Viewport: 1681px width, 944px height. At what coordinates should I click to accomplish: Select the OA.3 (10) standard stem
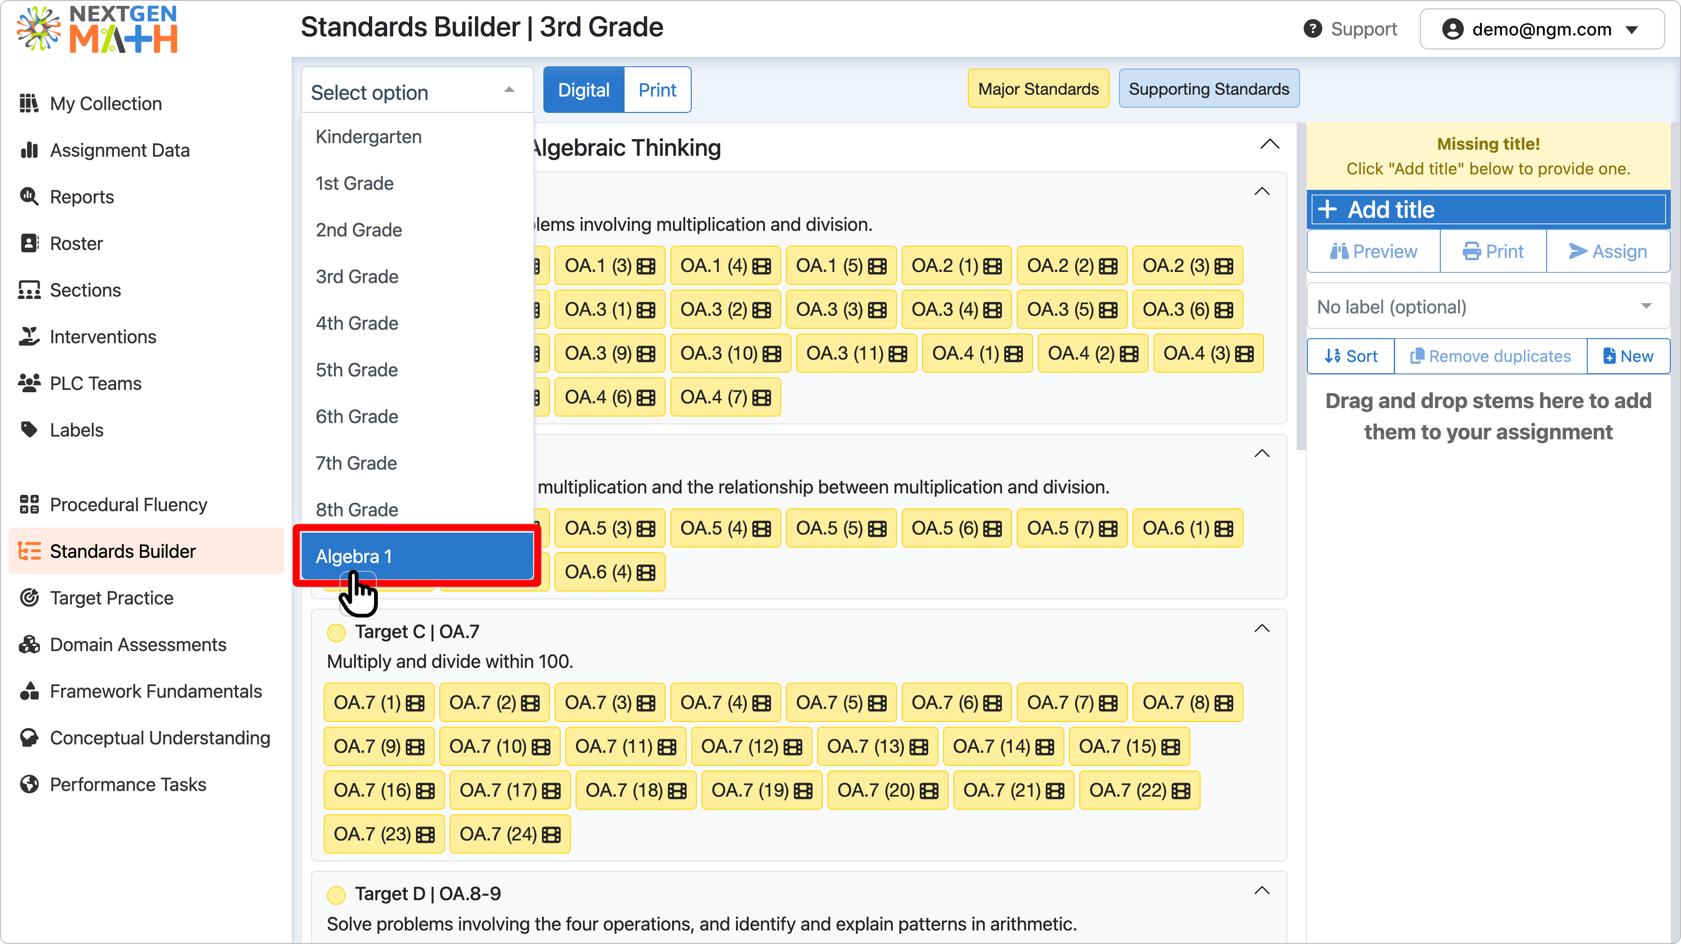[x=730, y=354]
